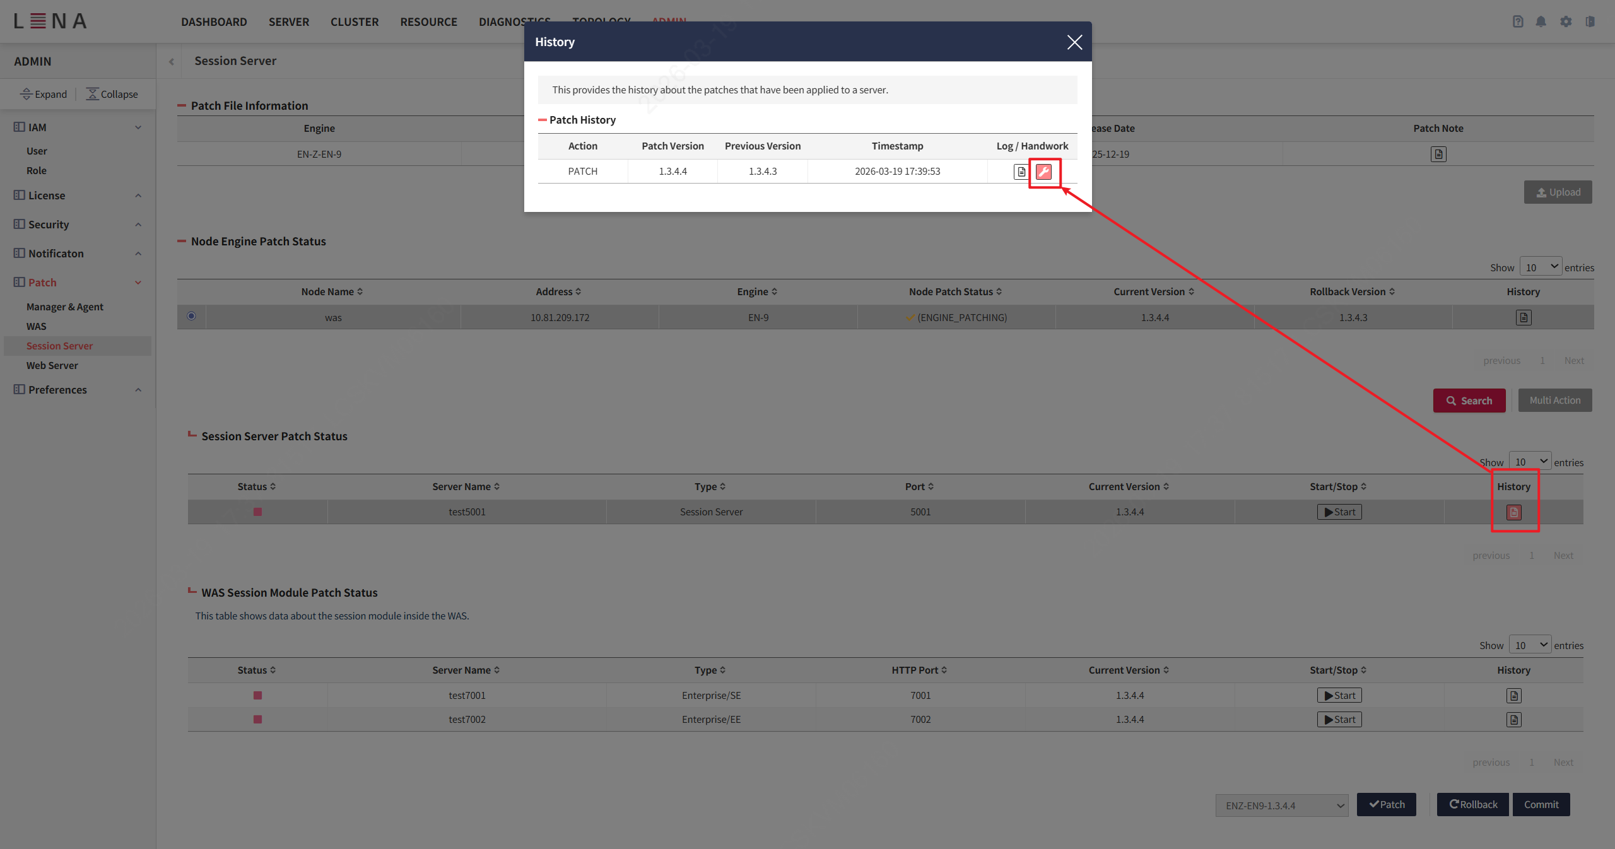Click the Upload button
Image resolution: width=1615 pixels, height=849 pixels.
[x=1558, y=192]
